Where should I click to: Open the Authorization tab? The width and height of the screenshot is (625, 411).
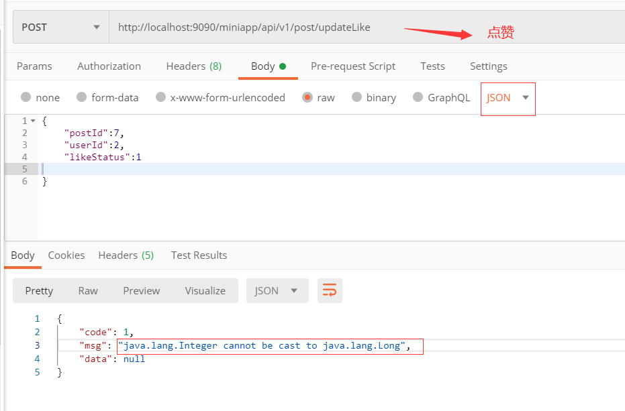[x=109, y=66]
